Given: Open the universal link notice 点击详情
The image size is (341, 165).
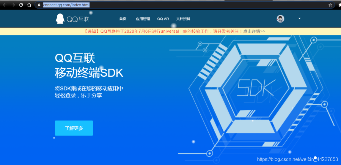Looking at the screenshot, I should pos(254,31).
